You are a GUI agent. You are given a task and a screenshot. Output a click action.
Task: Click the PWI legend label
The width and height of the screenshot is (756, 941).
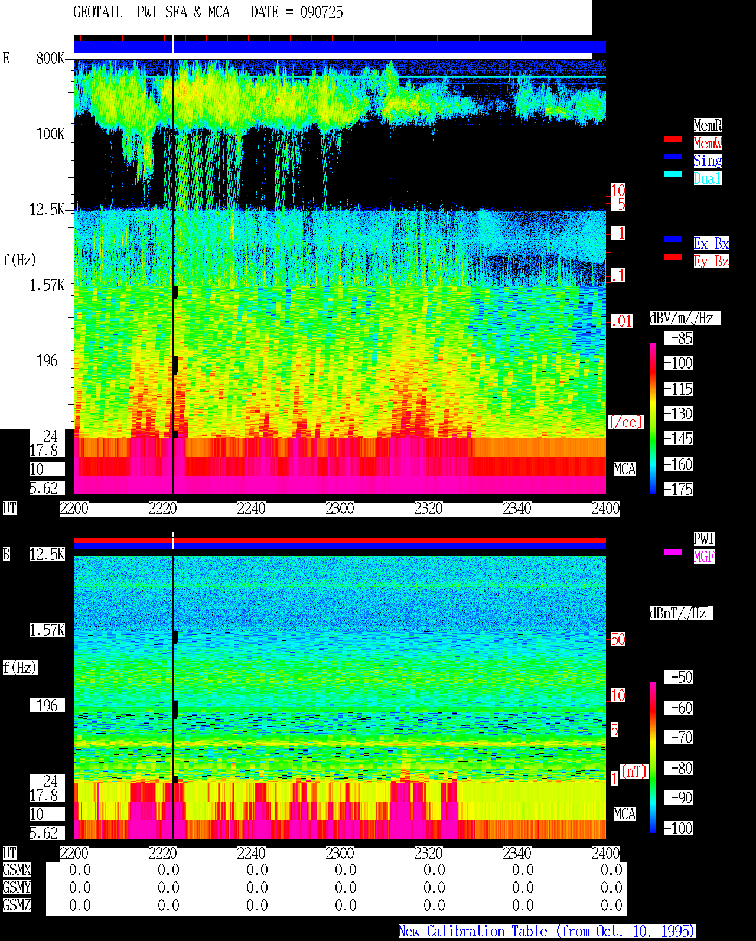704,539
